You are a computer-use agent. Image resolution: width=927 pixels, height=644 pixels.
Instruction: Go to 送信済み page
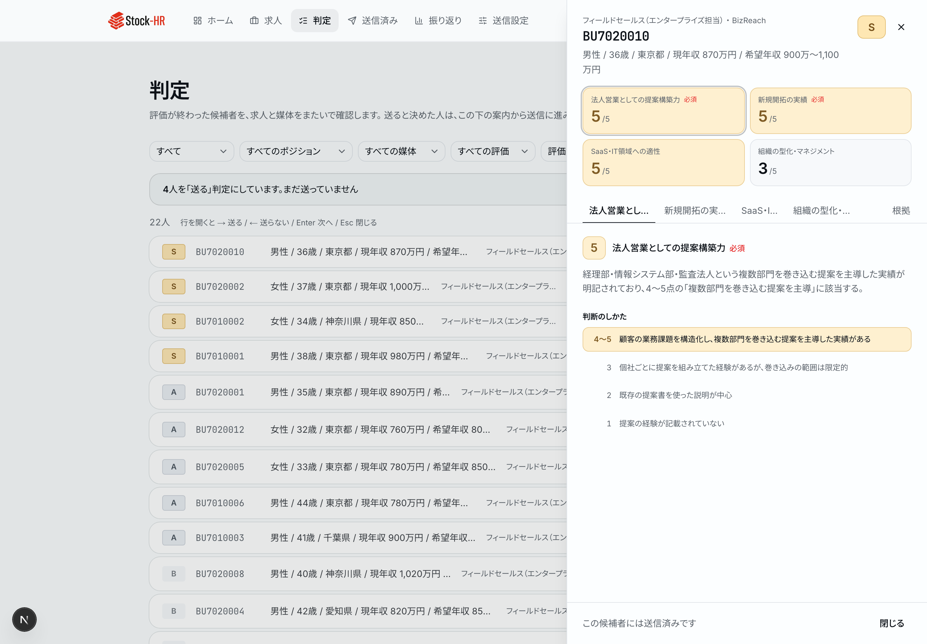point(373,21)
